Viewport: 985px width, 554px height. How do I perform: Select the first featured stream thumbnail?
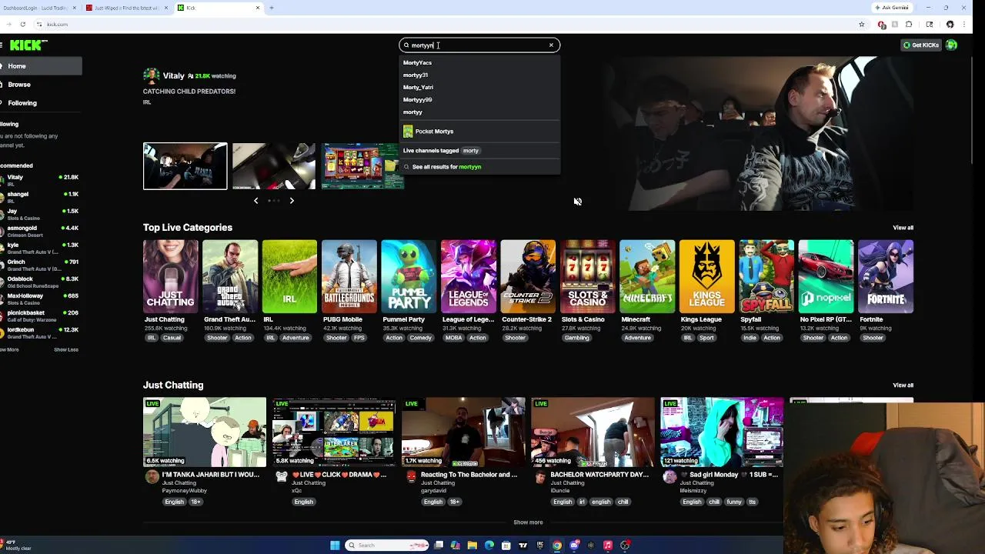(x=185, y=166)
